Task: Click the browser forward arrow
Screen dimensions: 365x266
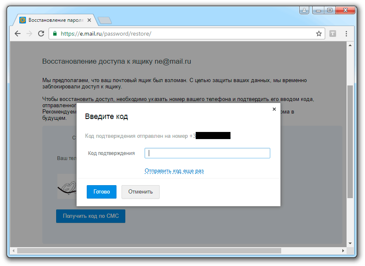Action: click(29, 34)
